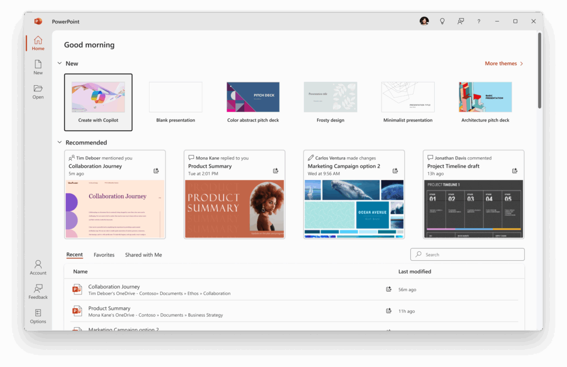Viewport: 567px width, 367px height.
Task: Click the PowerPoint file icon for Product Summary row
Action: pyautogui.click(x=76, y=311)
